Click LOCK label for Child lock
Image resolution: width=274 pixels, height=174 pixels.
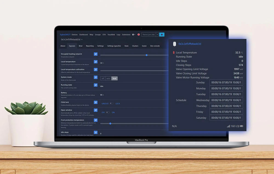[118, 104]
